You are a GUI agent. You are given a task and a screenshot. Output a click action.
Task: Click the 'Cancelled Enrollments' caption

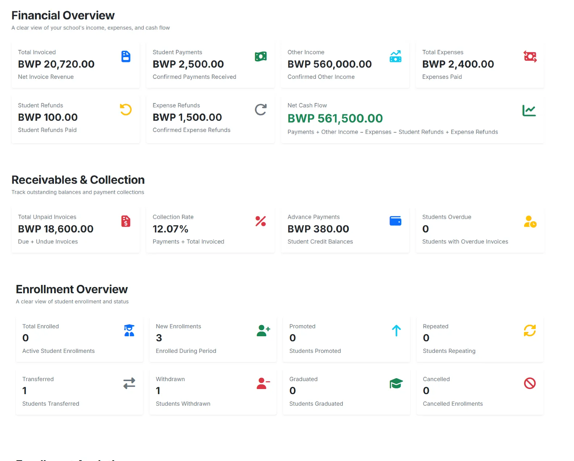pyautogui.click(x=453, y=404)
